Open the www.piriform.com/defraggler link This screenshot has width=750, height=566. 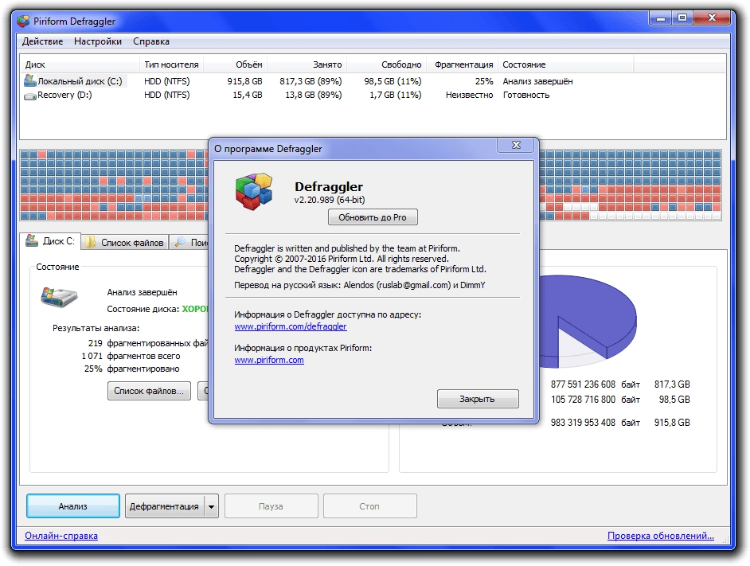click(291, 326)
